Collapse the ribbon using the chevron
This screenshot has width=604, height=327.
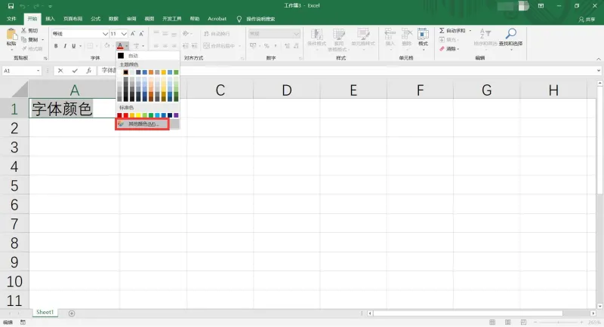[x=599, y=59]
